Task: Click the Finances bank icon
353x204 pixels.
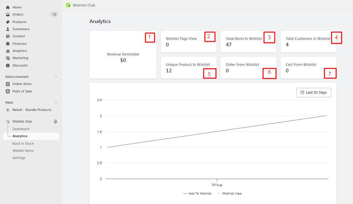Action: [8, 44]
